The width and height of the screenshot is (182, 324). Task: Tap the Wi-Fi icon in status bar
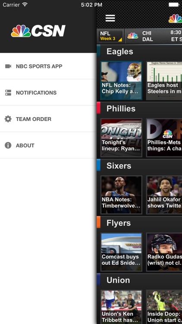tap(25, 4)
